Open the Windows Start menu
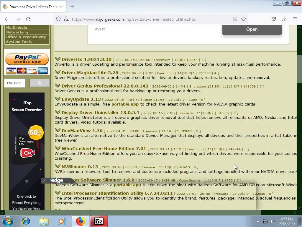 [8, 221]
